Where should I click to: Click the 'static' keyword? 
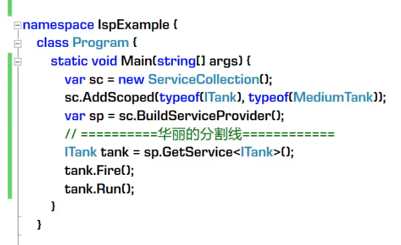(x=69, y=61)
